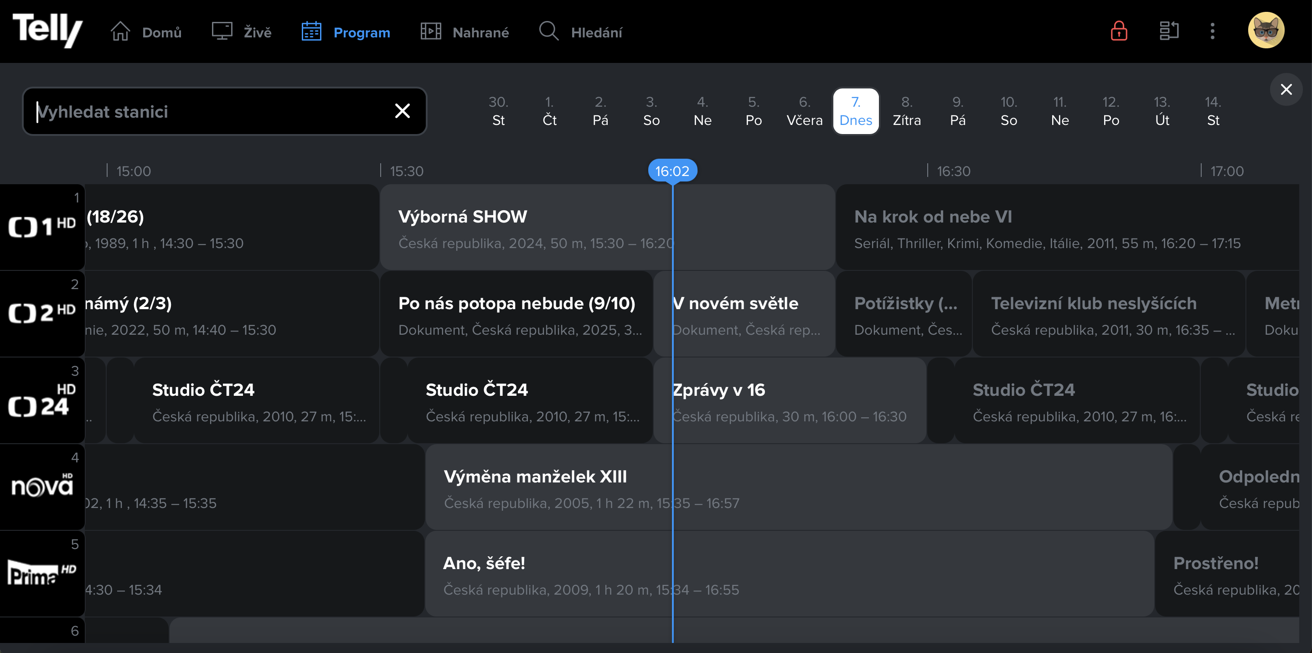Clear the station search field
1312x653 pixels.
click(403, 110)
